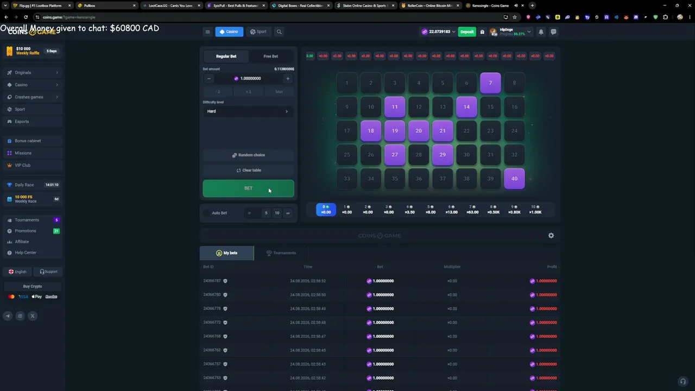The image size is (695, 391).
Task: Open Promotions in sidebar
Action: point(33,231)
